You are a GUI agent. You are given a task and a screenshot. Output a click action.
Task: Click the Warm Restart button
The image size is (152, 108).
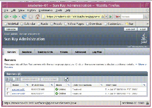click(30, 79)
